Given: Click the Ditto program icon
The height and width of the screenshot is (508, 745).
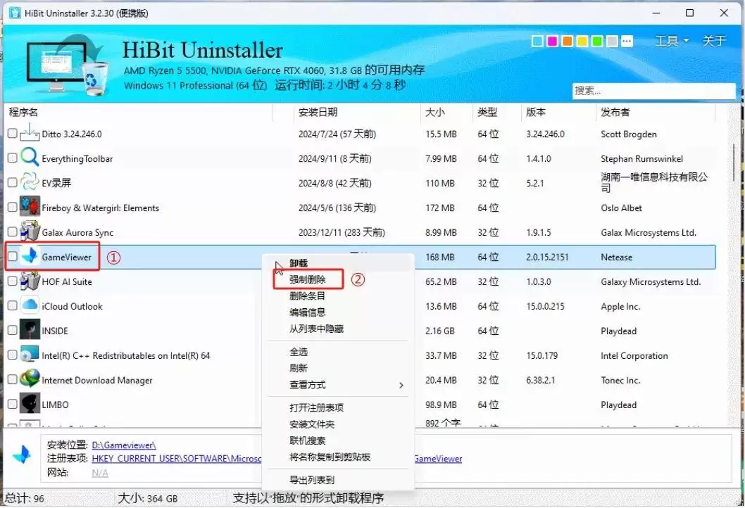Looking at the screenshot, I should click(x=30, y=134).
